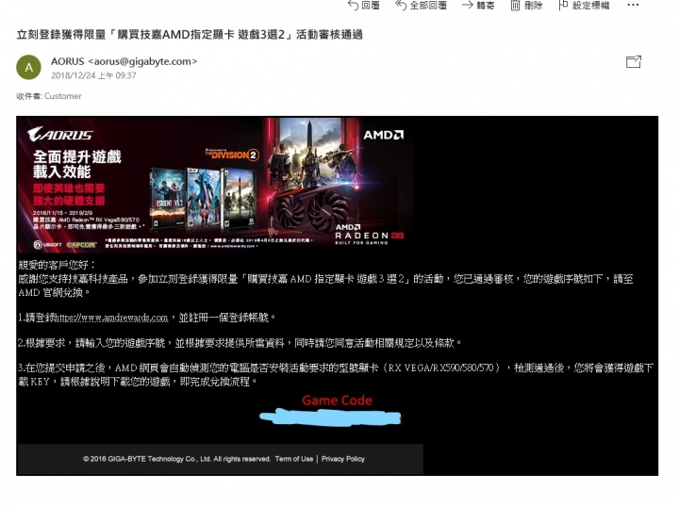This screenshot has height=507, width=679.
Task: Forward this email with 轉寄
Action: click(x=478, y=6)
